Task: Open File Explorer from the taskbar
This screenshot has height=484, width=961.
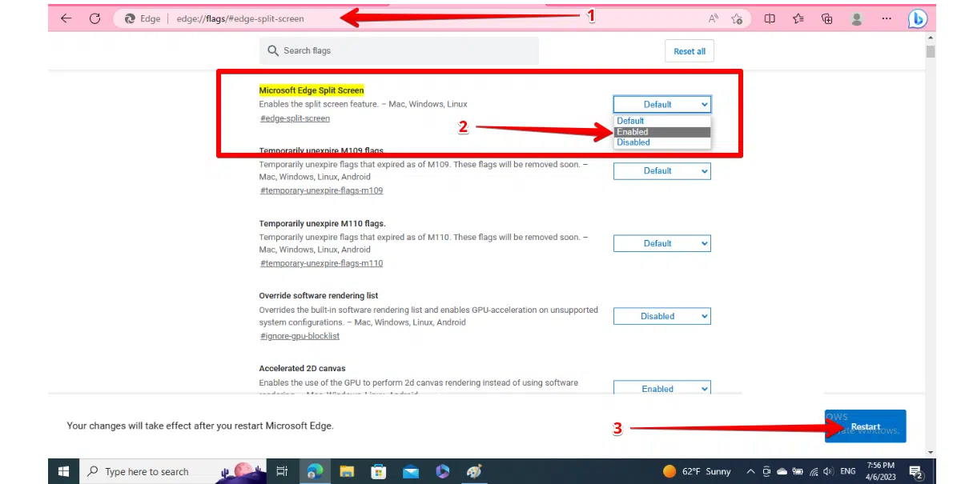Action: (347, 471)
